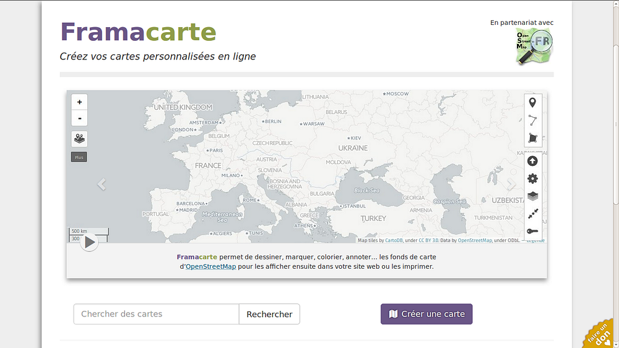Open the map layers browser icon
The image size is (619, 348).
tap(79, 139)
